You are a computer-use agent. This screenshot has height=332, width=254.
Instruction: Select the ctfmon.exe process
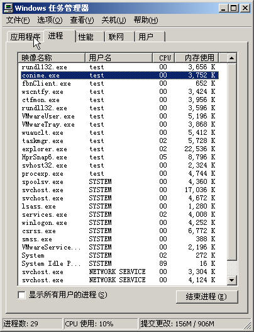click(41, 100)
